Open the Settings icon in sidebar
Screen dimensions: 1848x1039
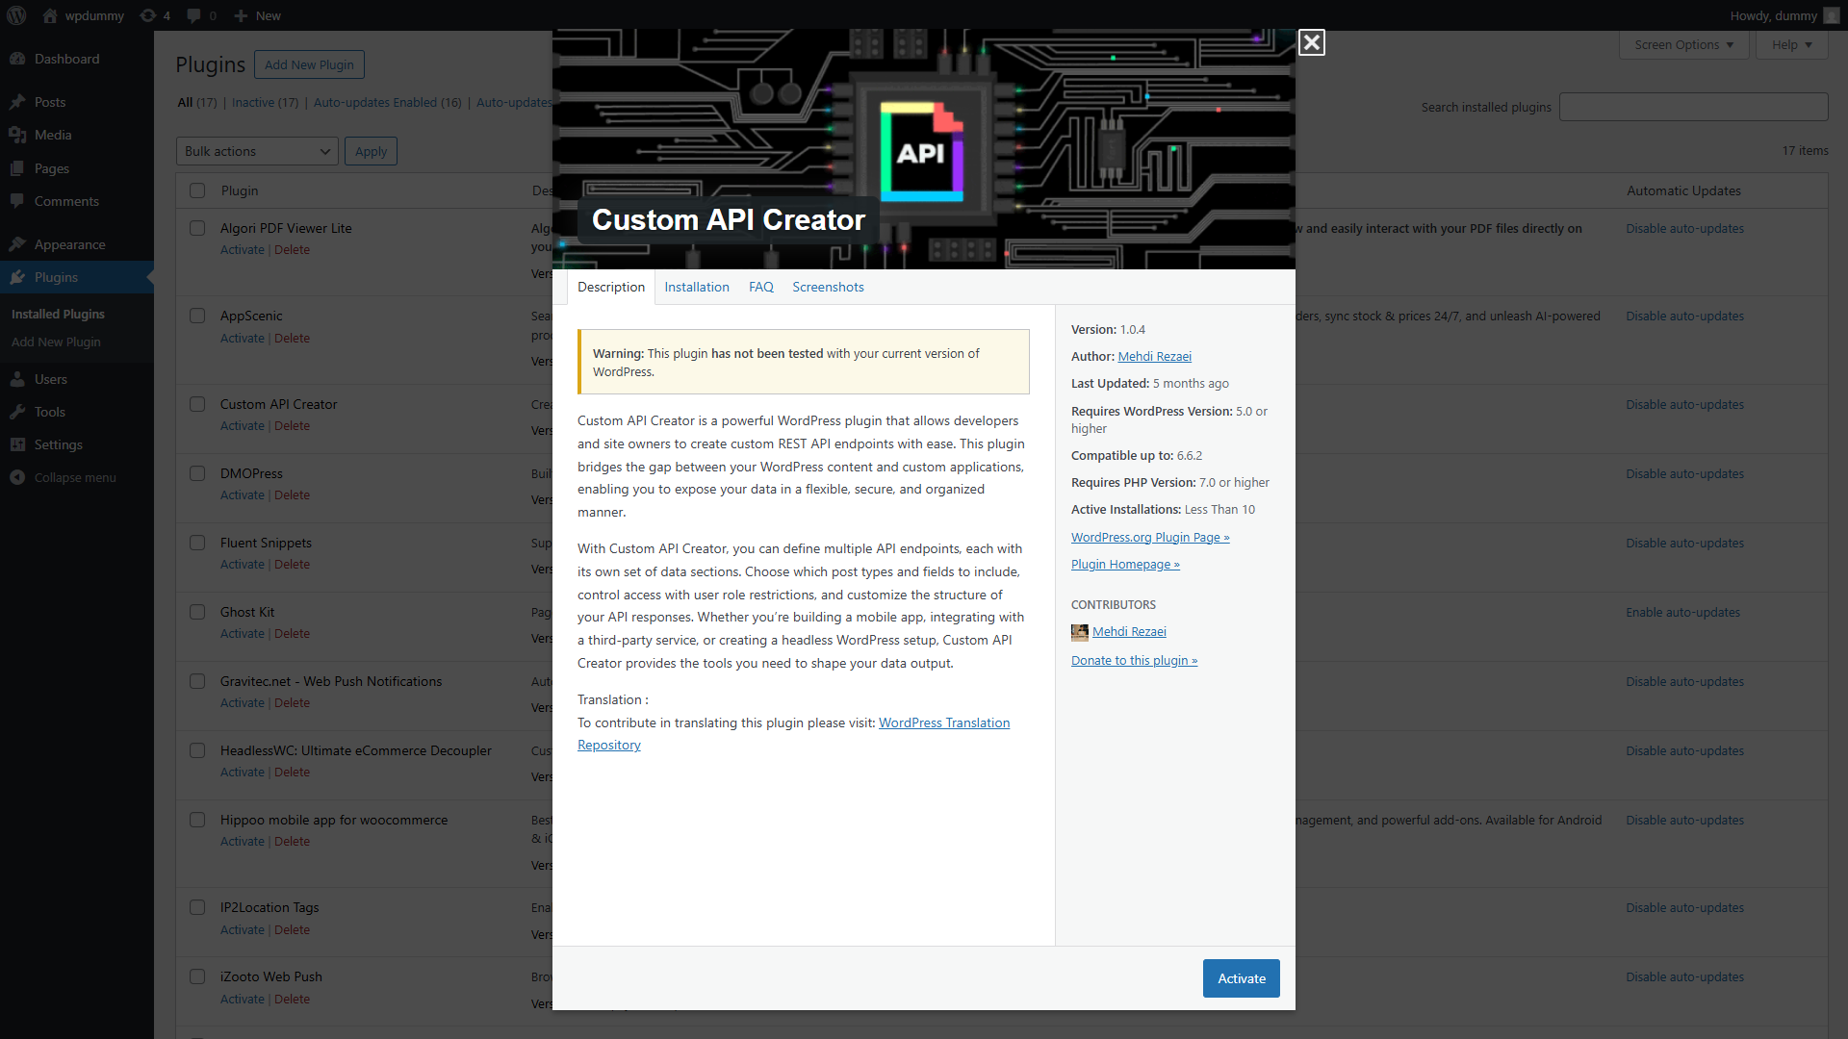pyautogui.click(x=17, y=444)
